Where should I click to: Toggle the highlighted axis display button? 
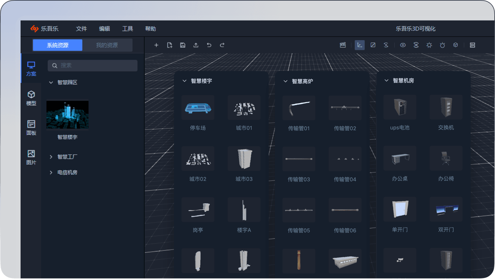click(x=359, y=45)
